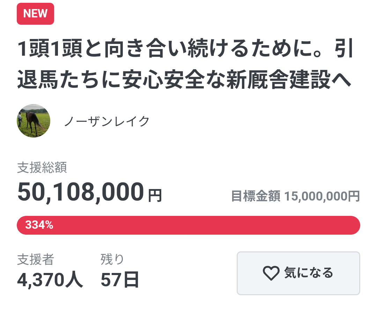Image resolution: width=377 pixels, height=313 pixels.
Task: Open the title line 1頭1頭と向き合い続けるために
Action: (185, 50)
